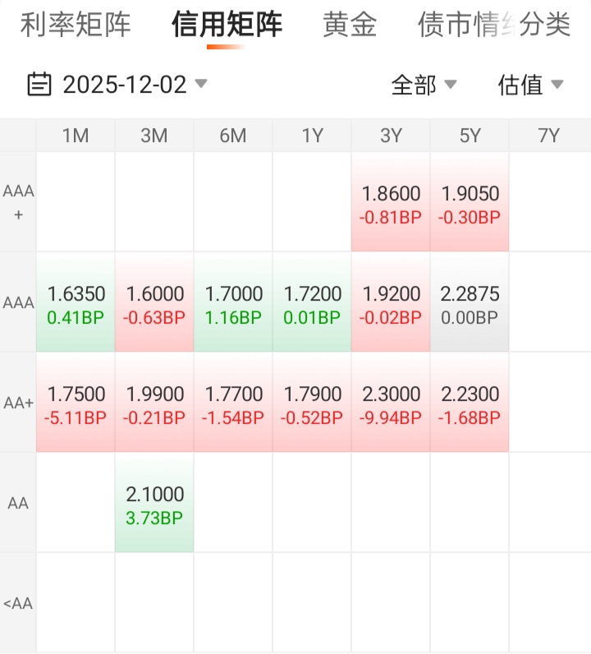This screenshot has width=591, height=654.
Task: Switch to the 债市情绪 tab
Action: point(461,25)
